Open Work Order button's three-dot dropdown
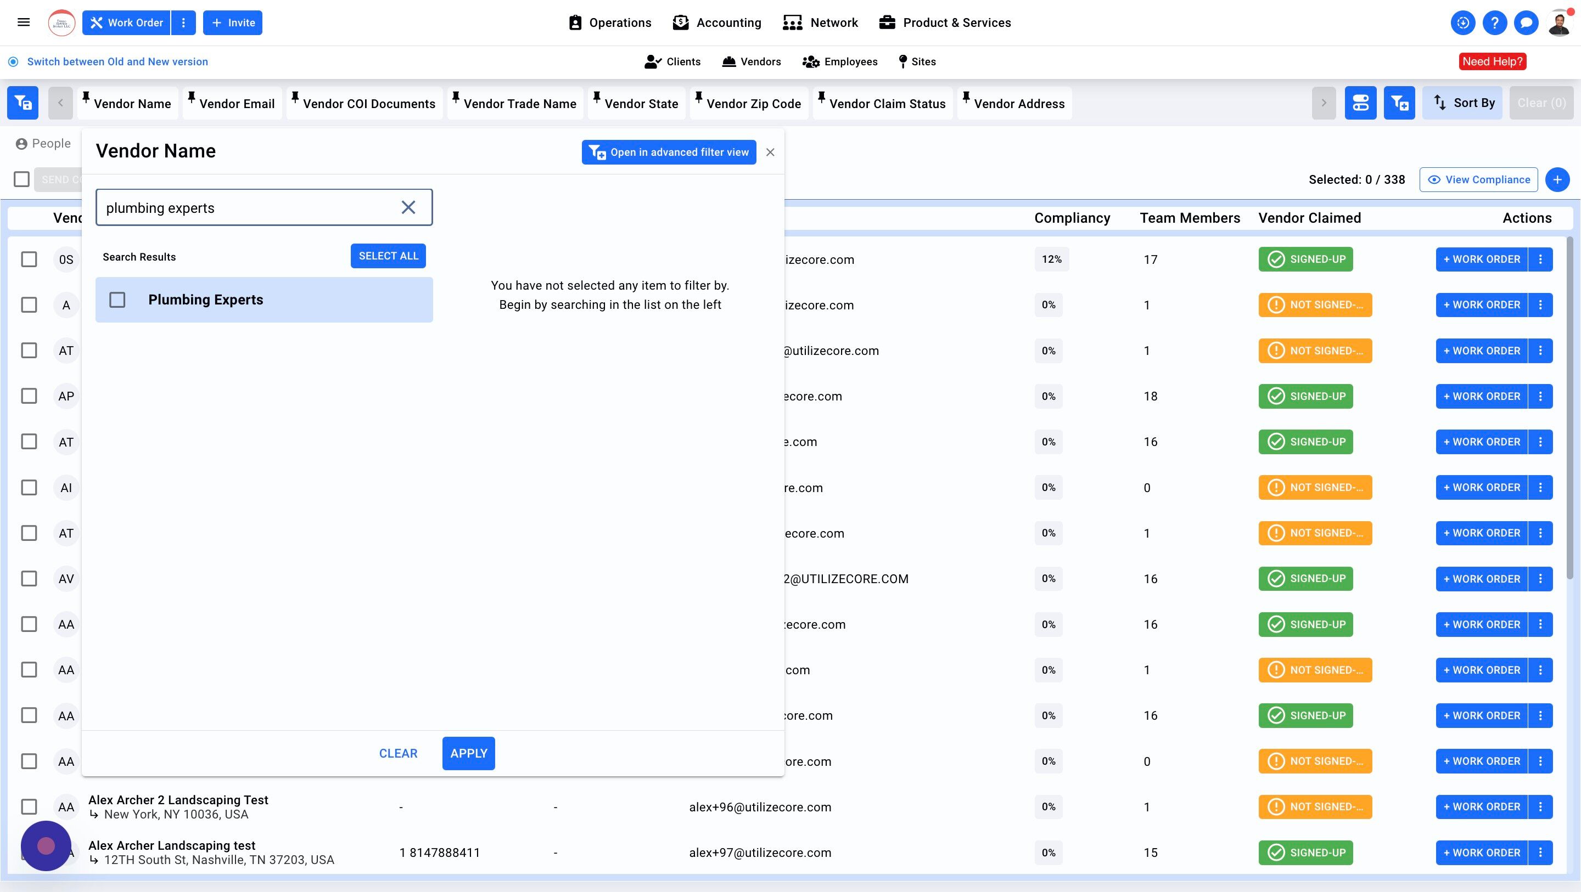1581x892 pixels. [183, 22]
